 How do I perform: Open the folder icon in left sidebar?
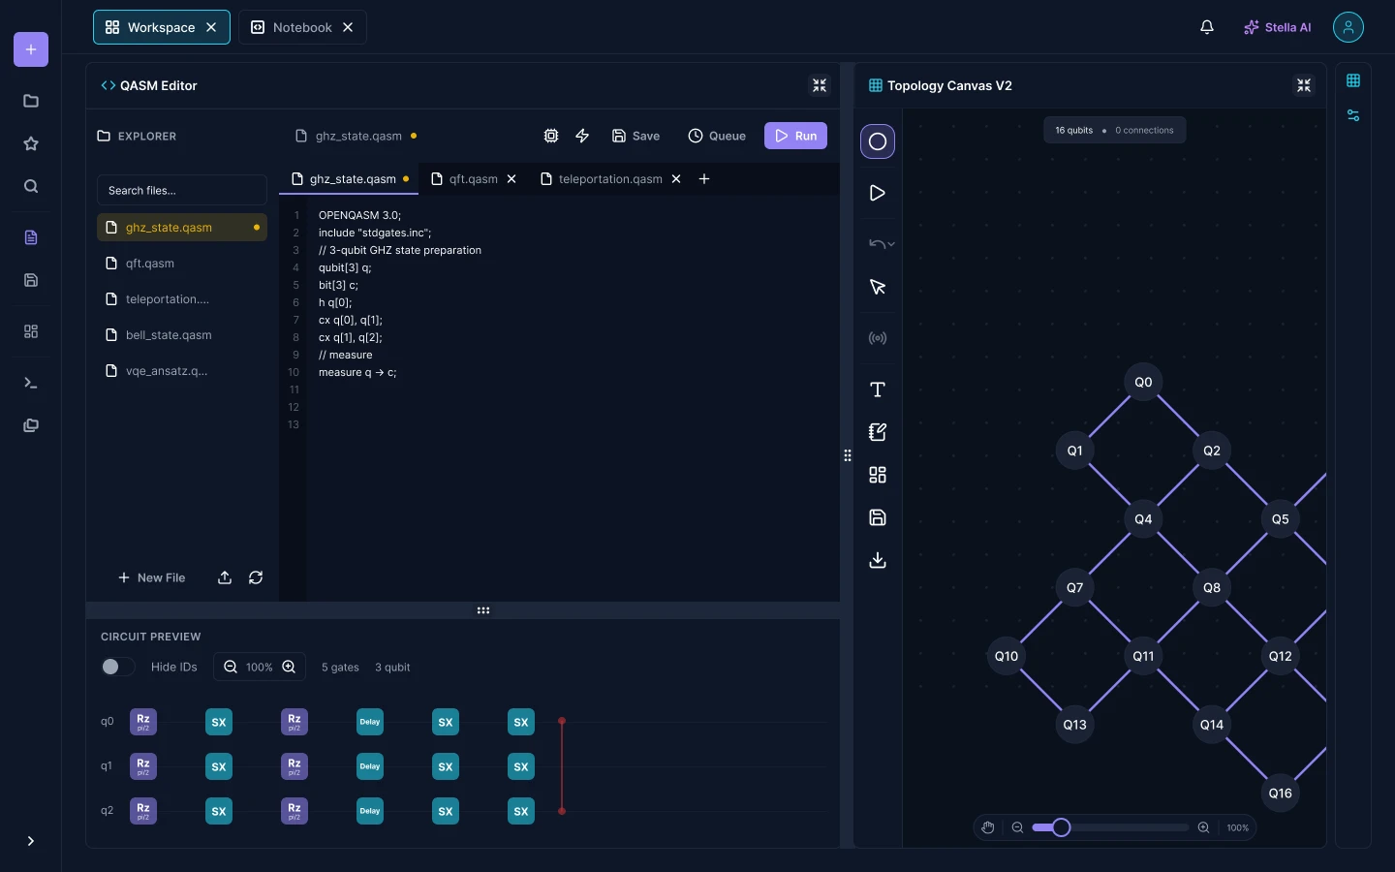(x=31, y=101)
